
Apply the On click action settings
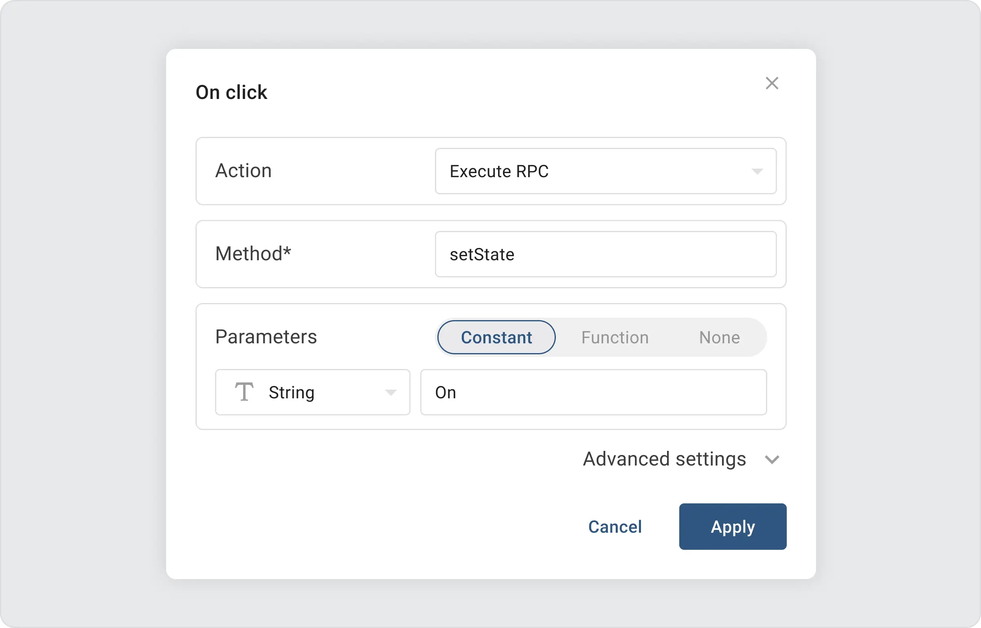click(732, 527)
